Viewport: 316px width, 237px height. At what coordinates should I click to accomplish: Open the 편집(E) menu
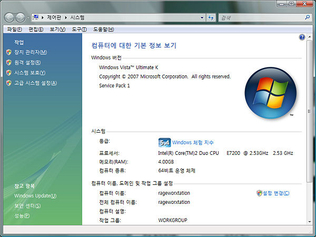click(36, 29)
